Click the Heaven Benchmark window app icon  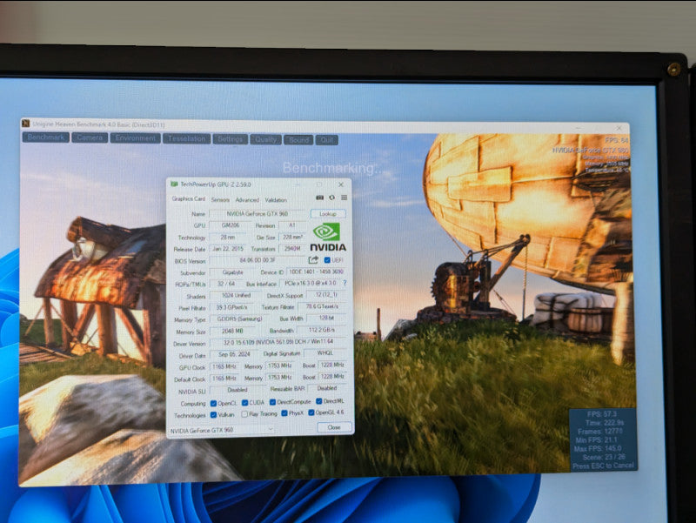point(26,124)
